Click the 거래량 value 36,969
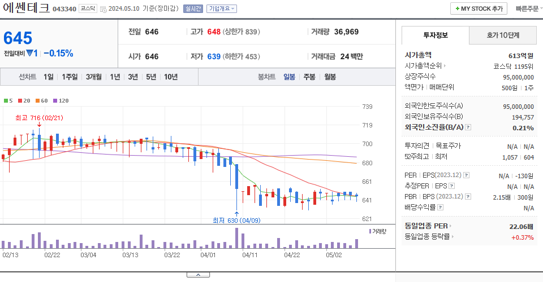The width and height of the screenshot is (543, 282). pos(346,32)
